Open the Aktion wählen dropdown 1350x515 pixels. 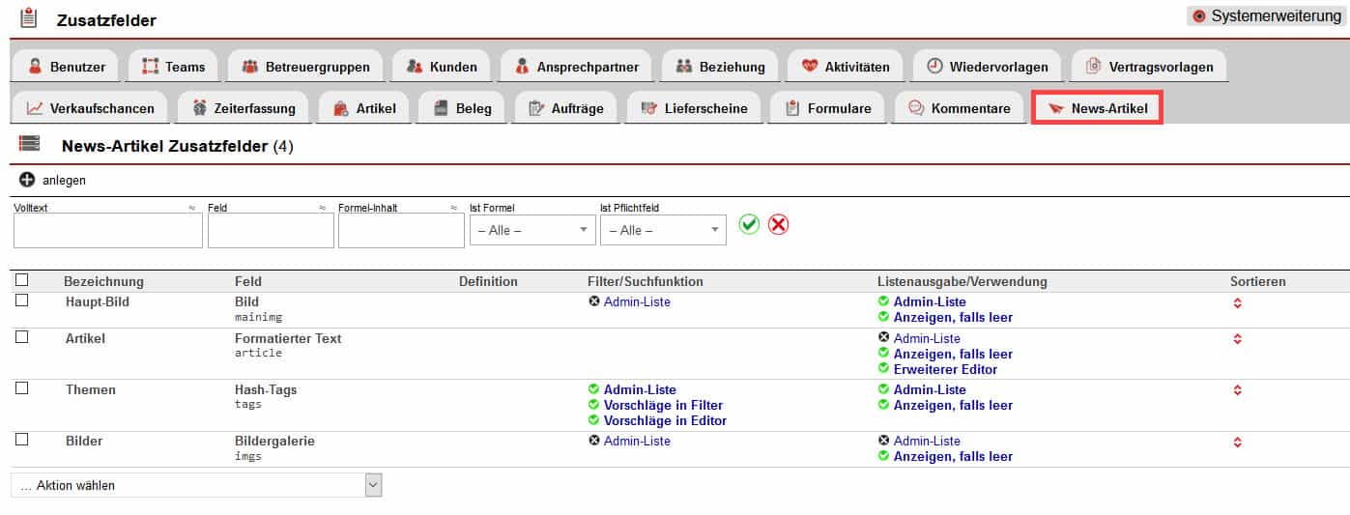point(196,485)
